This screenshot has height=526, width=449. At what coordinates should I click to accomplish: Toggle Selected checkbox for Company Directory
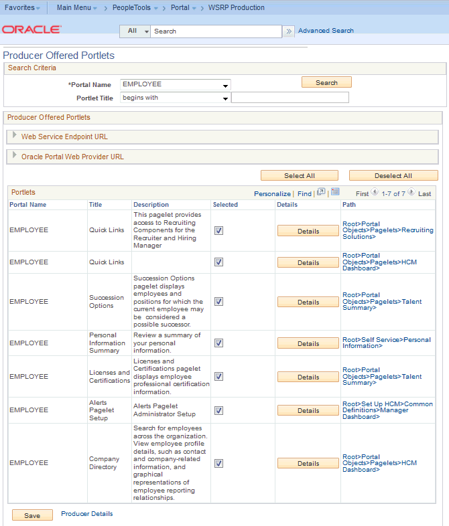(x=218, y=464)
